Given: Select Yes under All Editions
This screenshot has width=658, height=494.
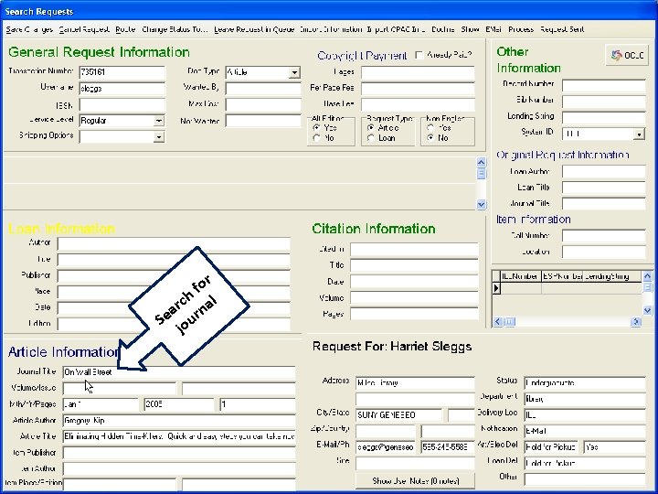Looking at the screenshot, I should click(317, 128).
